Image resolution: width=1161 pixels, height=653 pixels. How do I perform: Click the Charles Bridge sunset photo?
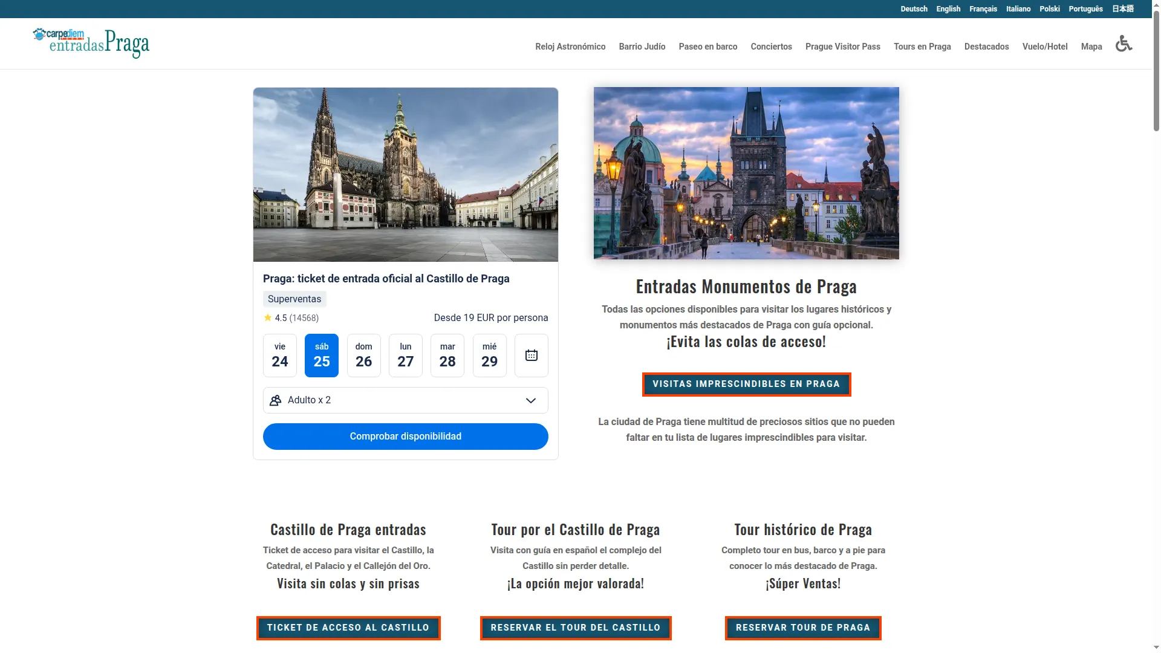746,173
